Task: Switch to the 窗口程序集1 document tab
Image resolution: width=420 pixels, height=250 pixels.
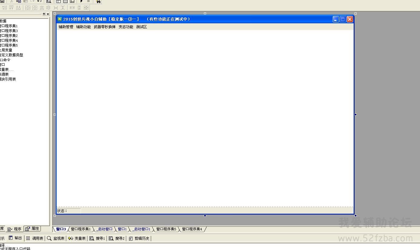Action: pyautogui.click(x=81, y=229)
